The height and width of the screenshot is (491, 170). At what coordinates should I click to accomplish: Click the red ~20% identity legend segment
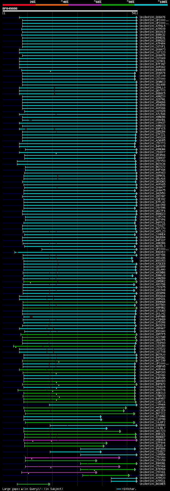pos(19,5)
